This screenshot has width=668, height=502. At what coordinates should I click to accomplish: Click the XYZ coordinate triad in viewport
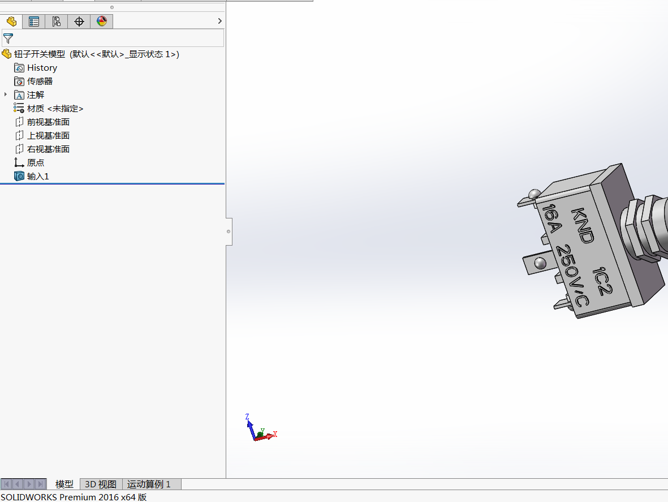[x=261, y=427]
